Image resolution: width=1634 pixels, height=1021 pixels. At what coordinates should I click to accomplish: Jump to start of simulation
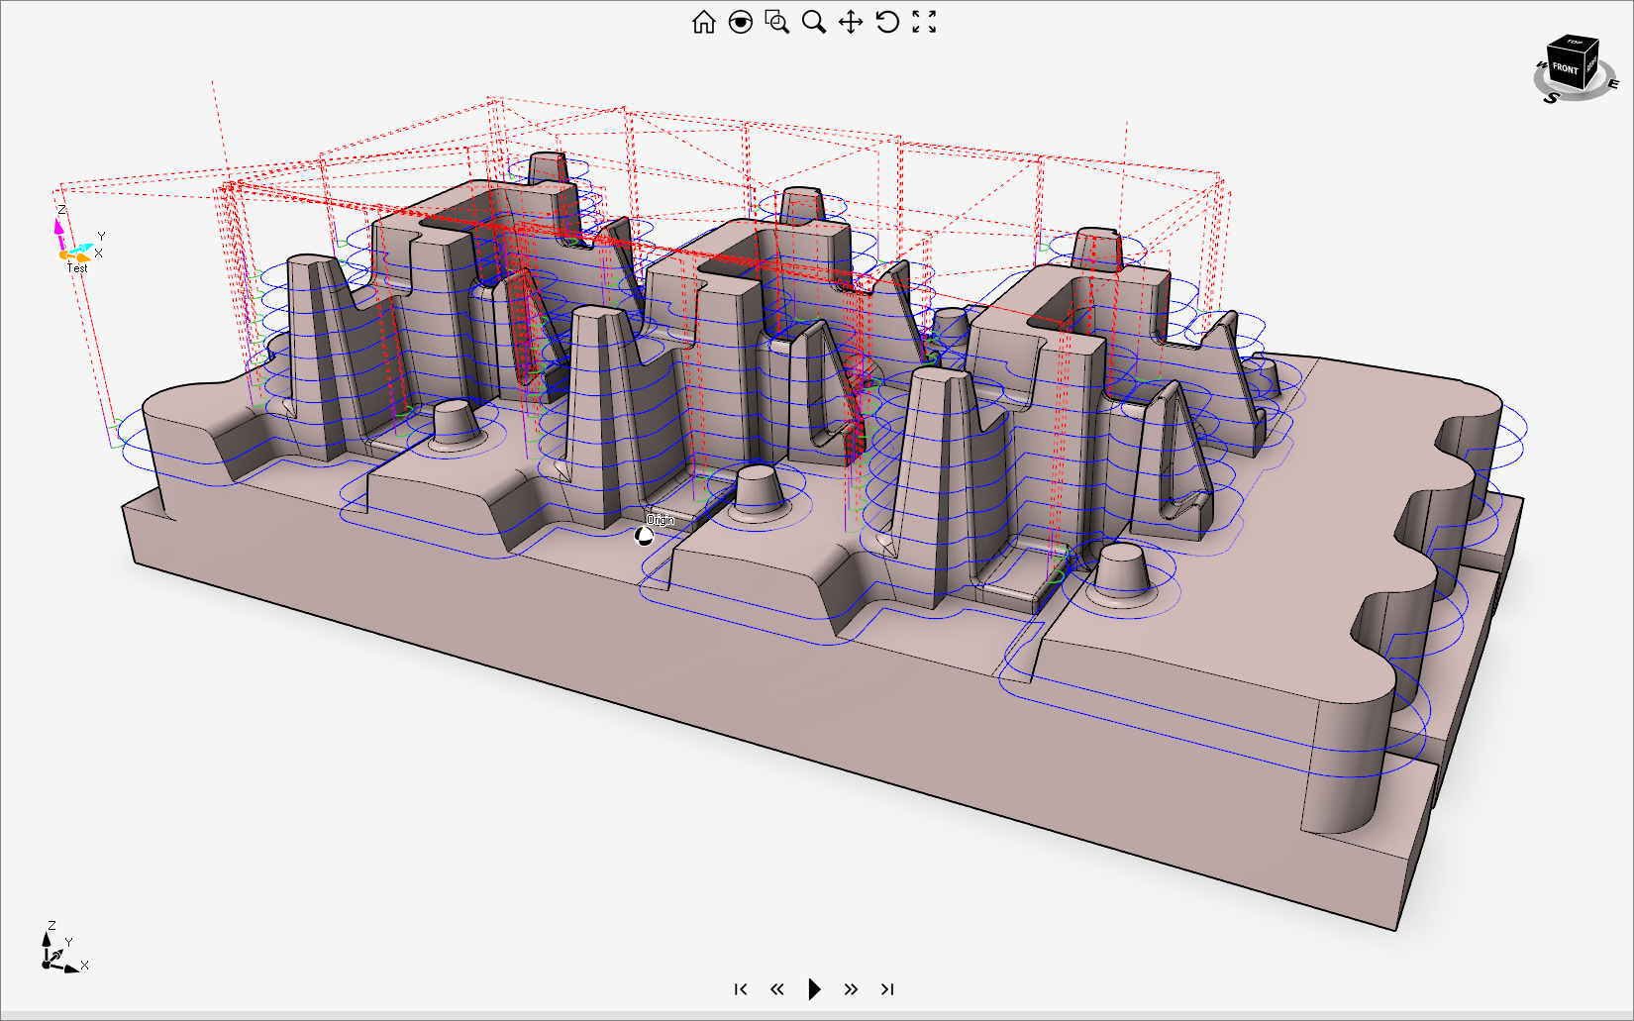[741, 988]
